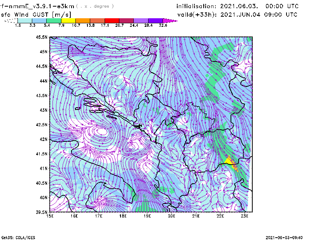Click the '15E' longitude label
311x240 pixels.
[x=50, y=216]
